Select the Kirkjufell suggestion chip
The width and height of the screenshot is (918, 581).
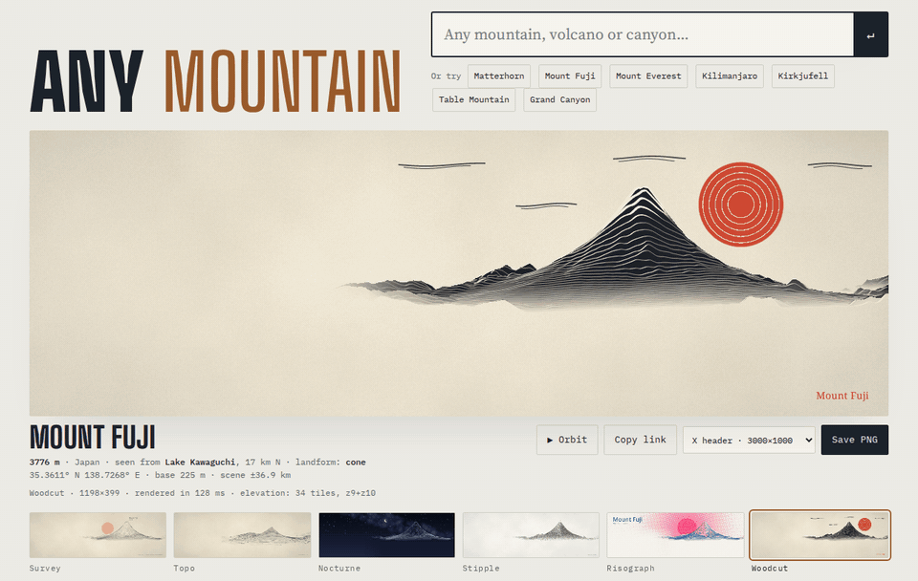coord(802,76)
